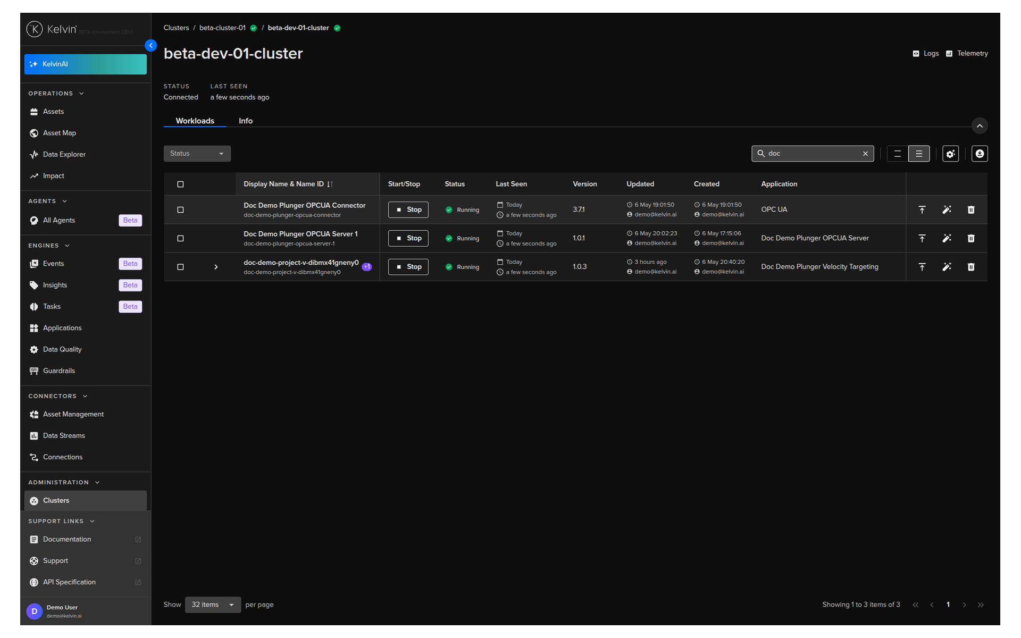The image size is (1021, 638).
Task: Upgrade Doc Demo Plunger OPCUA Connector workload
Action: [922, 209]
